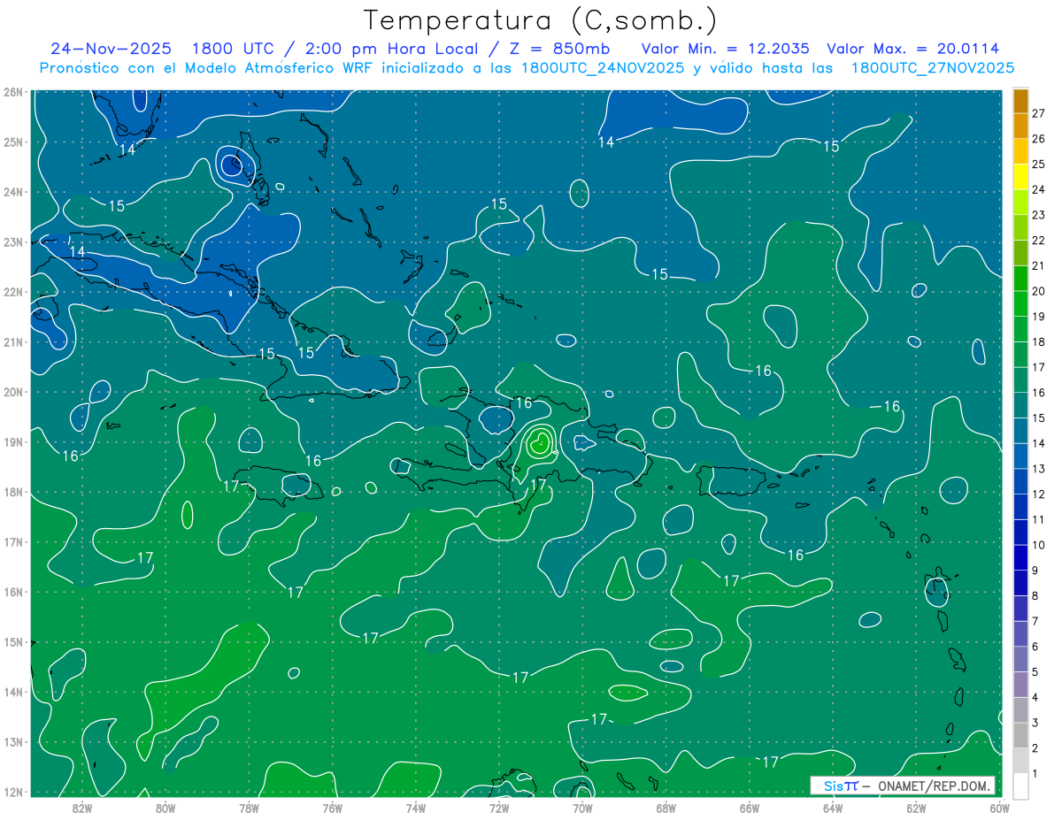This screenshot has height=820, width=1062.
Task: Click the color scale value 4
Action: [1035, 697]
